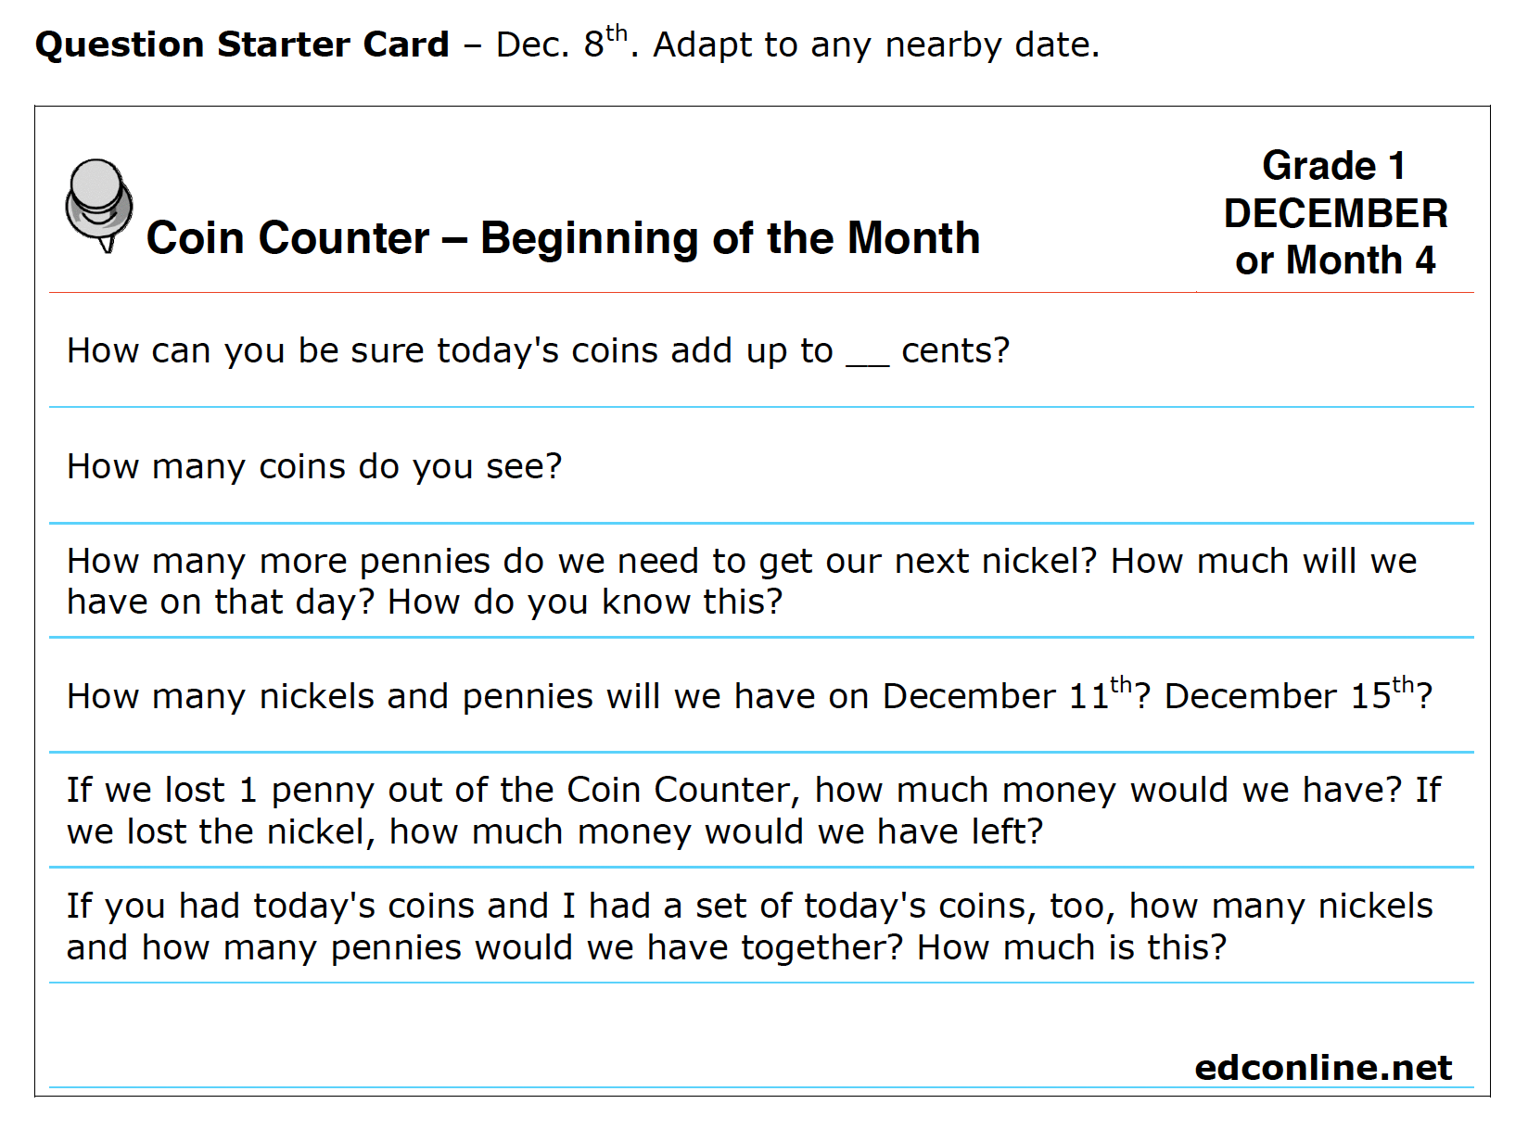Select the 'How many coins do you see?' question
Viewport: 1528px width, 1142px height.
pos(314,466)
